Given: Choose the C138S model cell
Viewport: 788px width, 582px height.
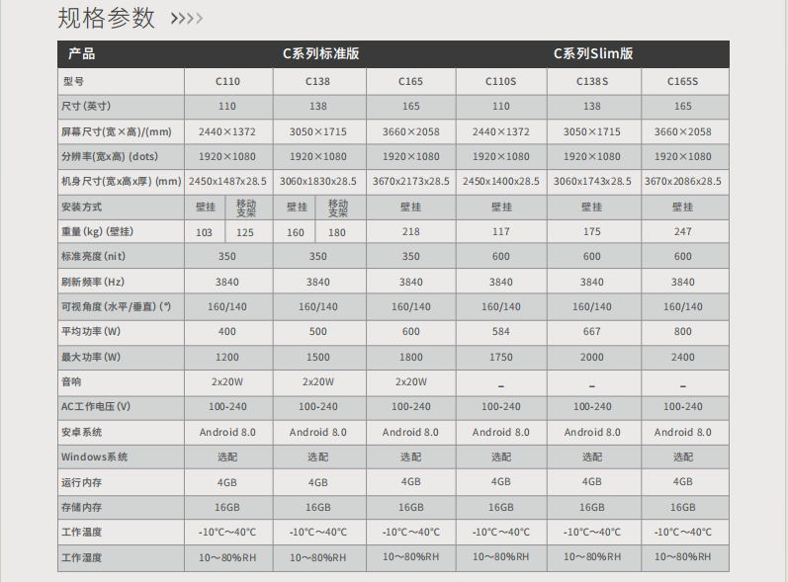Looking at the screenshot, I should pyautogui.click(x=591, y=81).
